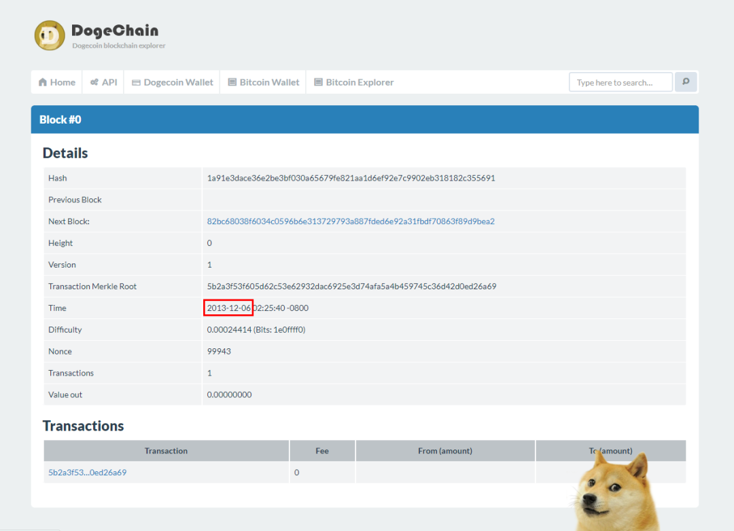Viewport: 734px width, 531px height.
Task: Click the Time value 2013-12-06
Action: pyautogui.click(x=229, y=308)
